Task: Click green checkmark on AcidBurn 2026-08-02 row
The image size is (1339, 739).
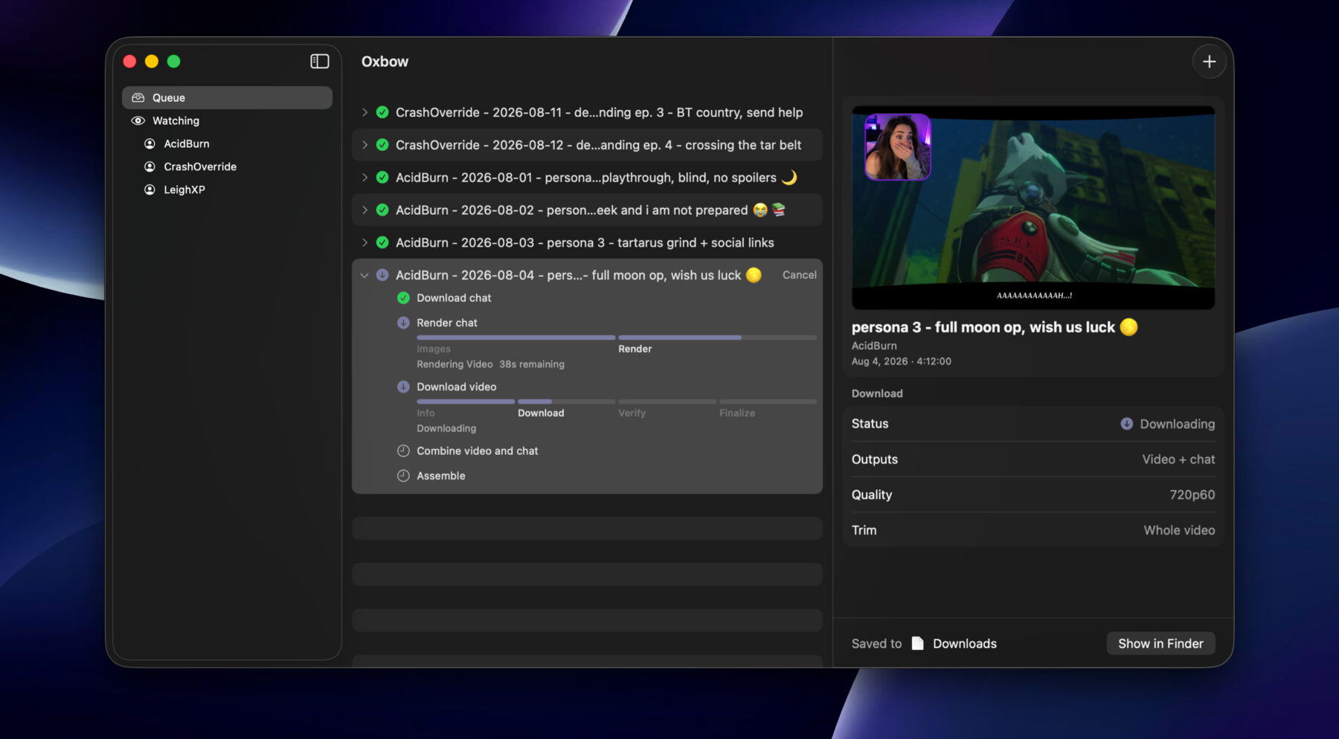Action: click(382, 210)
